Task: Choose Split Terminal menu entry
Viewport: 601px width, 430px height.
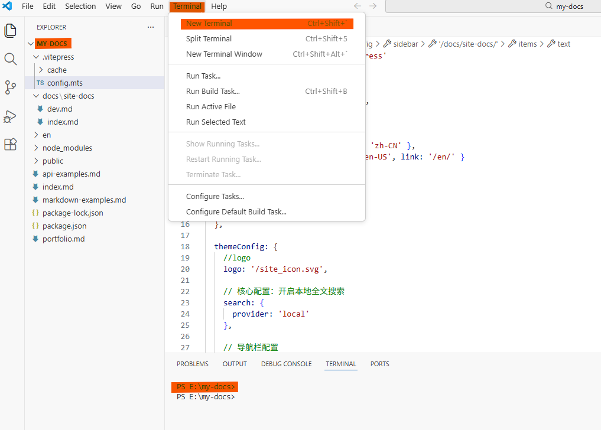Action: point(209,39)
